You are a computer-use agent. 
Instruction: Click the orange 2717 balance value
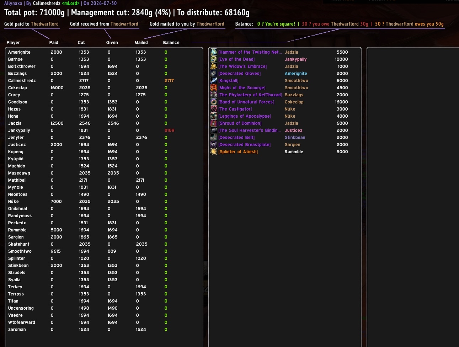[169, 81]
